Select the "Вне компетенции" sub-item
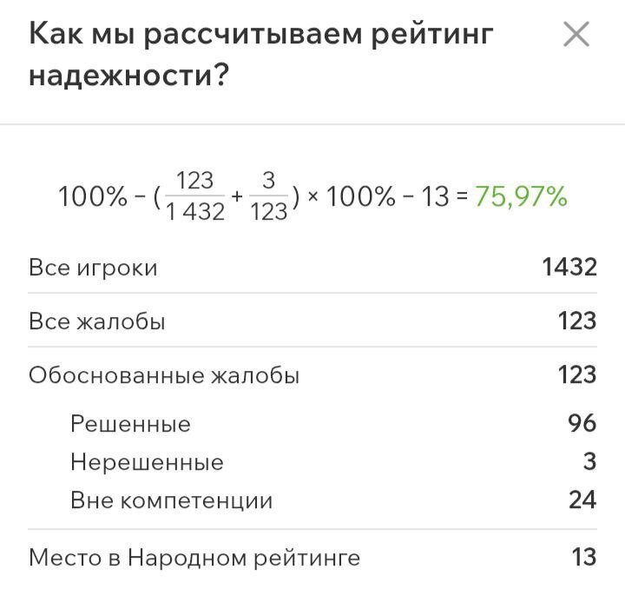 pos(171,500)
